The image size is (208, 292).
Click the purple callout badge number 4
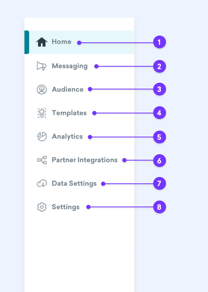click(159, 113)
